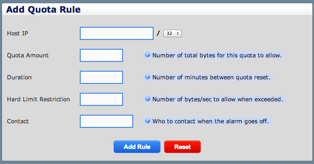Screen dimensions: 314x164
Task: Click the 'Number of total bytes' help text
Action: 217,55
